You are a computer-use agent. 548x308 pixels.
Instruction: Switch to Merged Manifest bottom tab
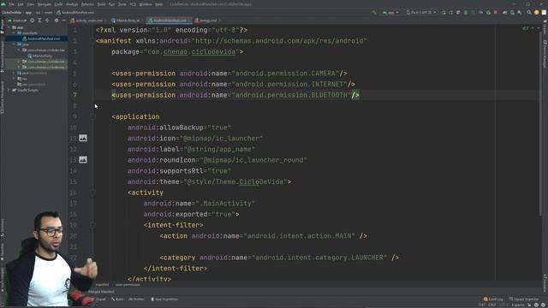click(x=101, y=292)
